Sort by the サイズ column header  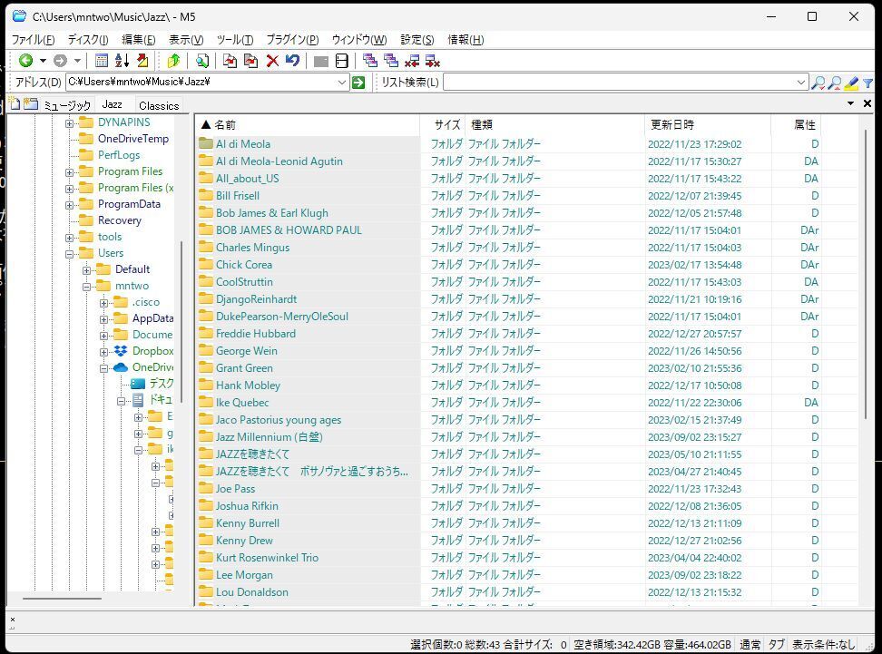click(x=443, y=124)
